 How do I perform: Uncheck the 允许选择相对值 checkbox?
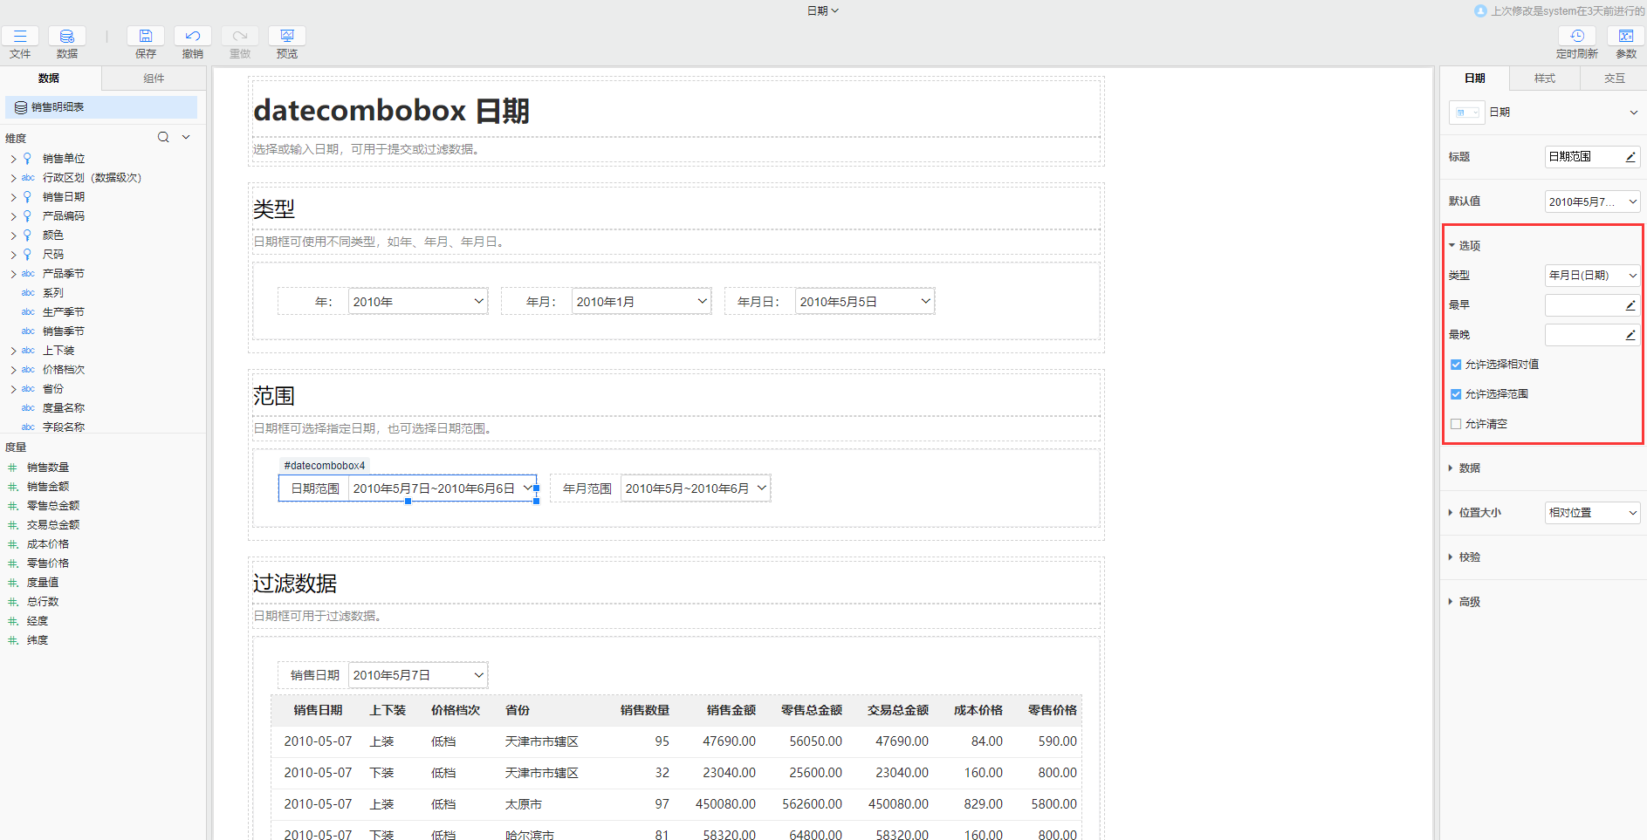coord(1456,365)
